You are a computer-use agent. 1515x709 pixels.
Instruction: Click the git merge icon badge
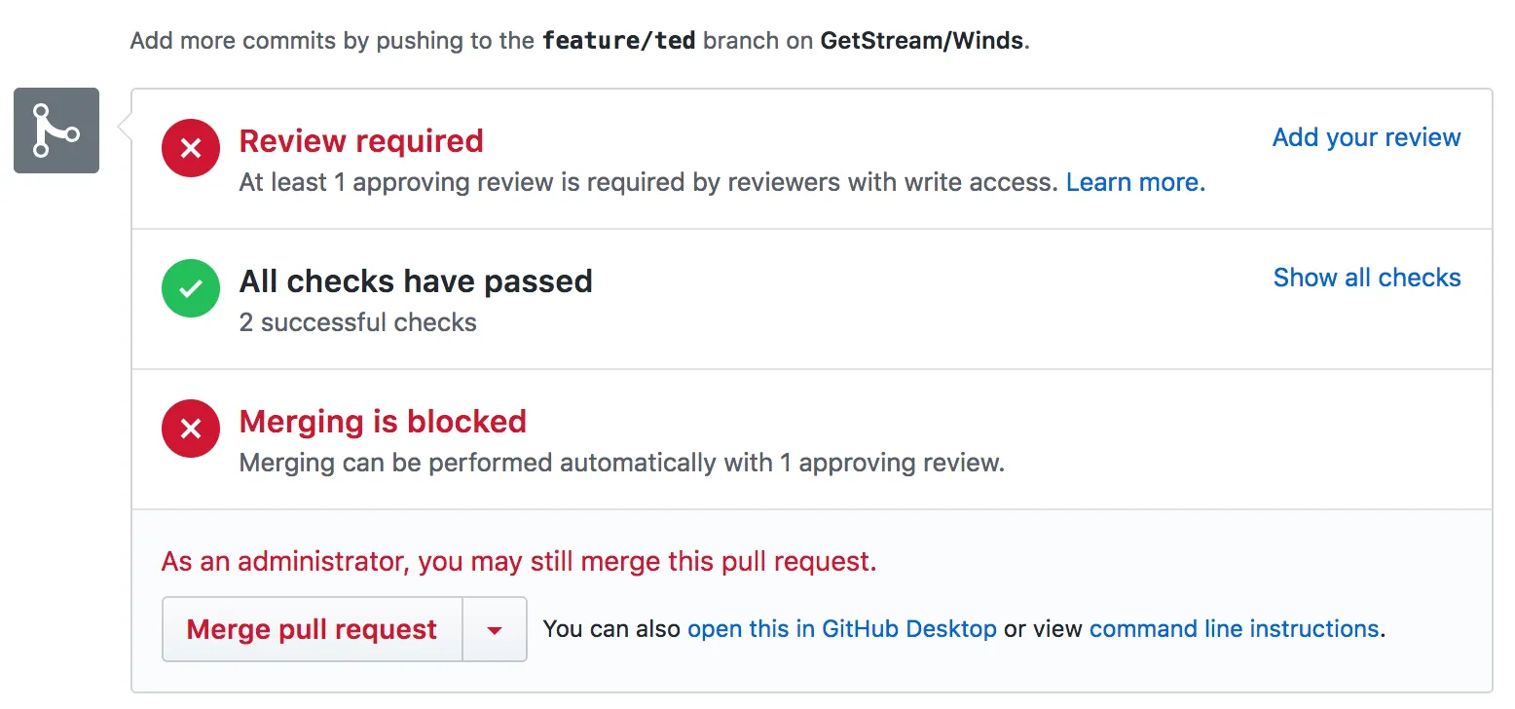coord(56,131)
